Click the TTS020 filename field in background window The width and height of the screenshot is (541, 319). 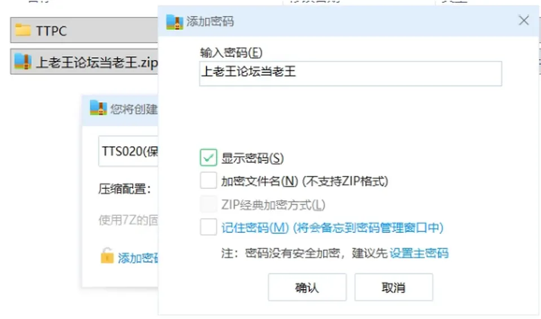click(128, 151)
